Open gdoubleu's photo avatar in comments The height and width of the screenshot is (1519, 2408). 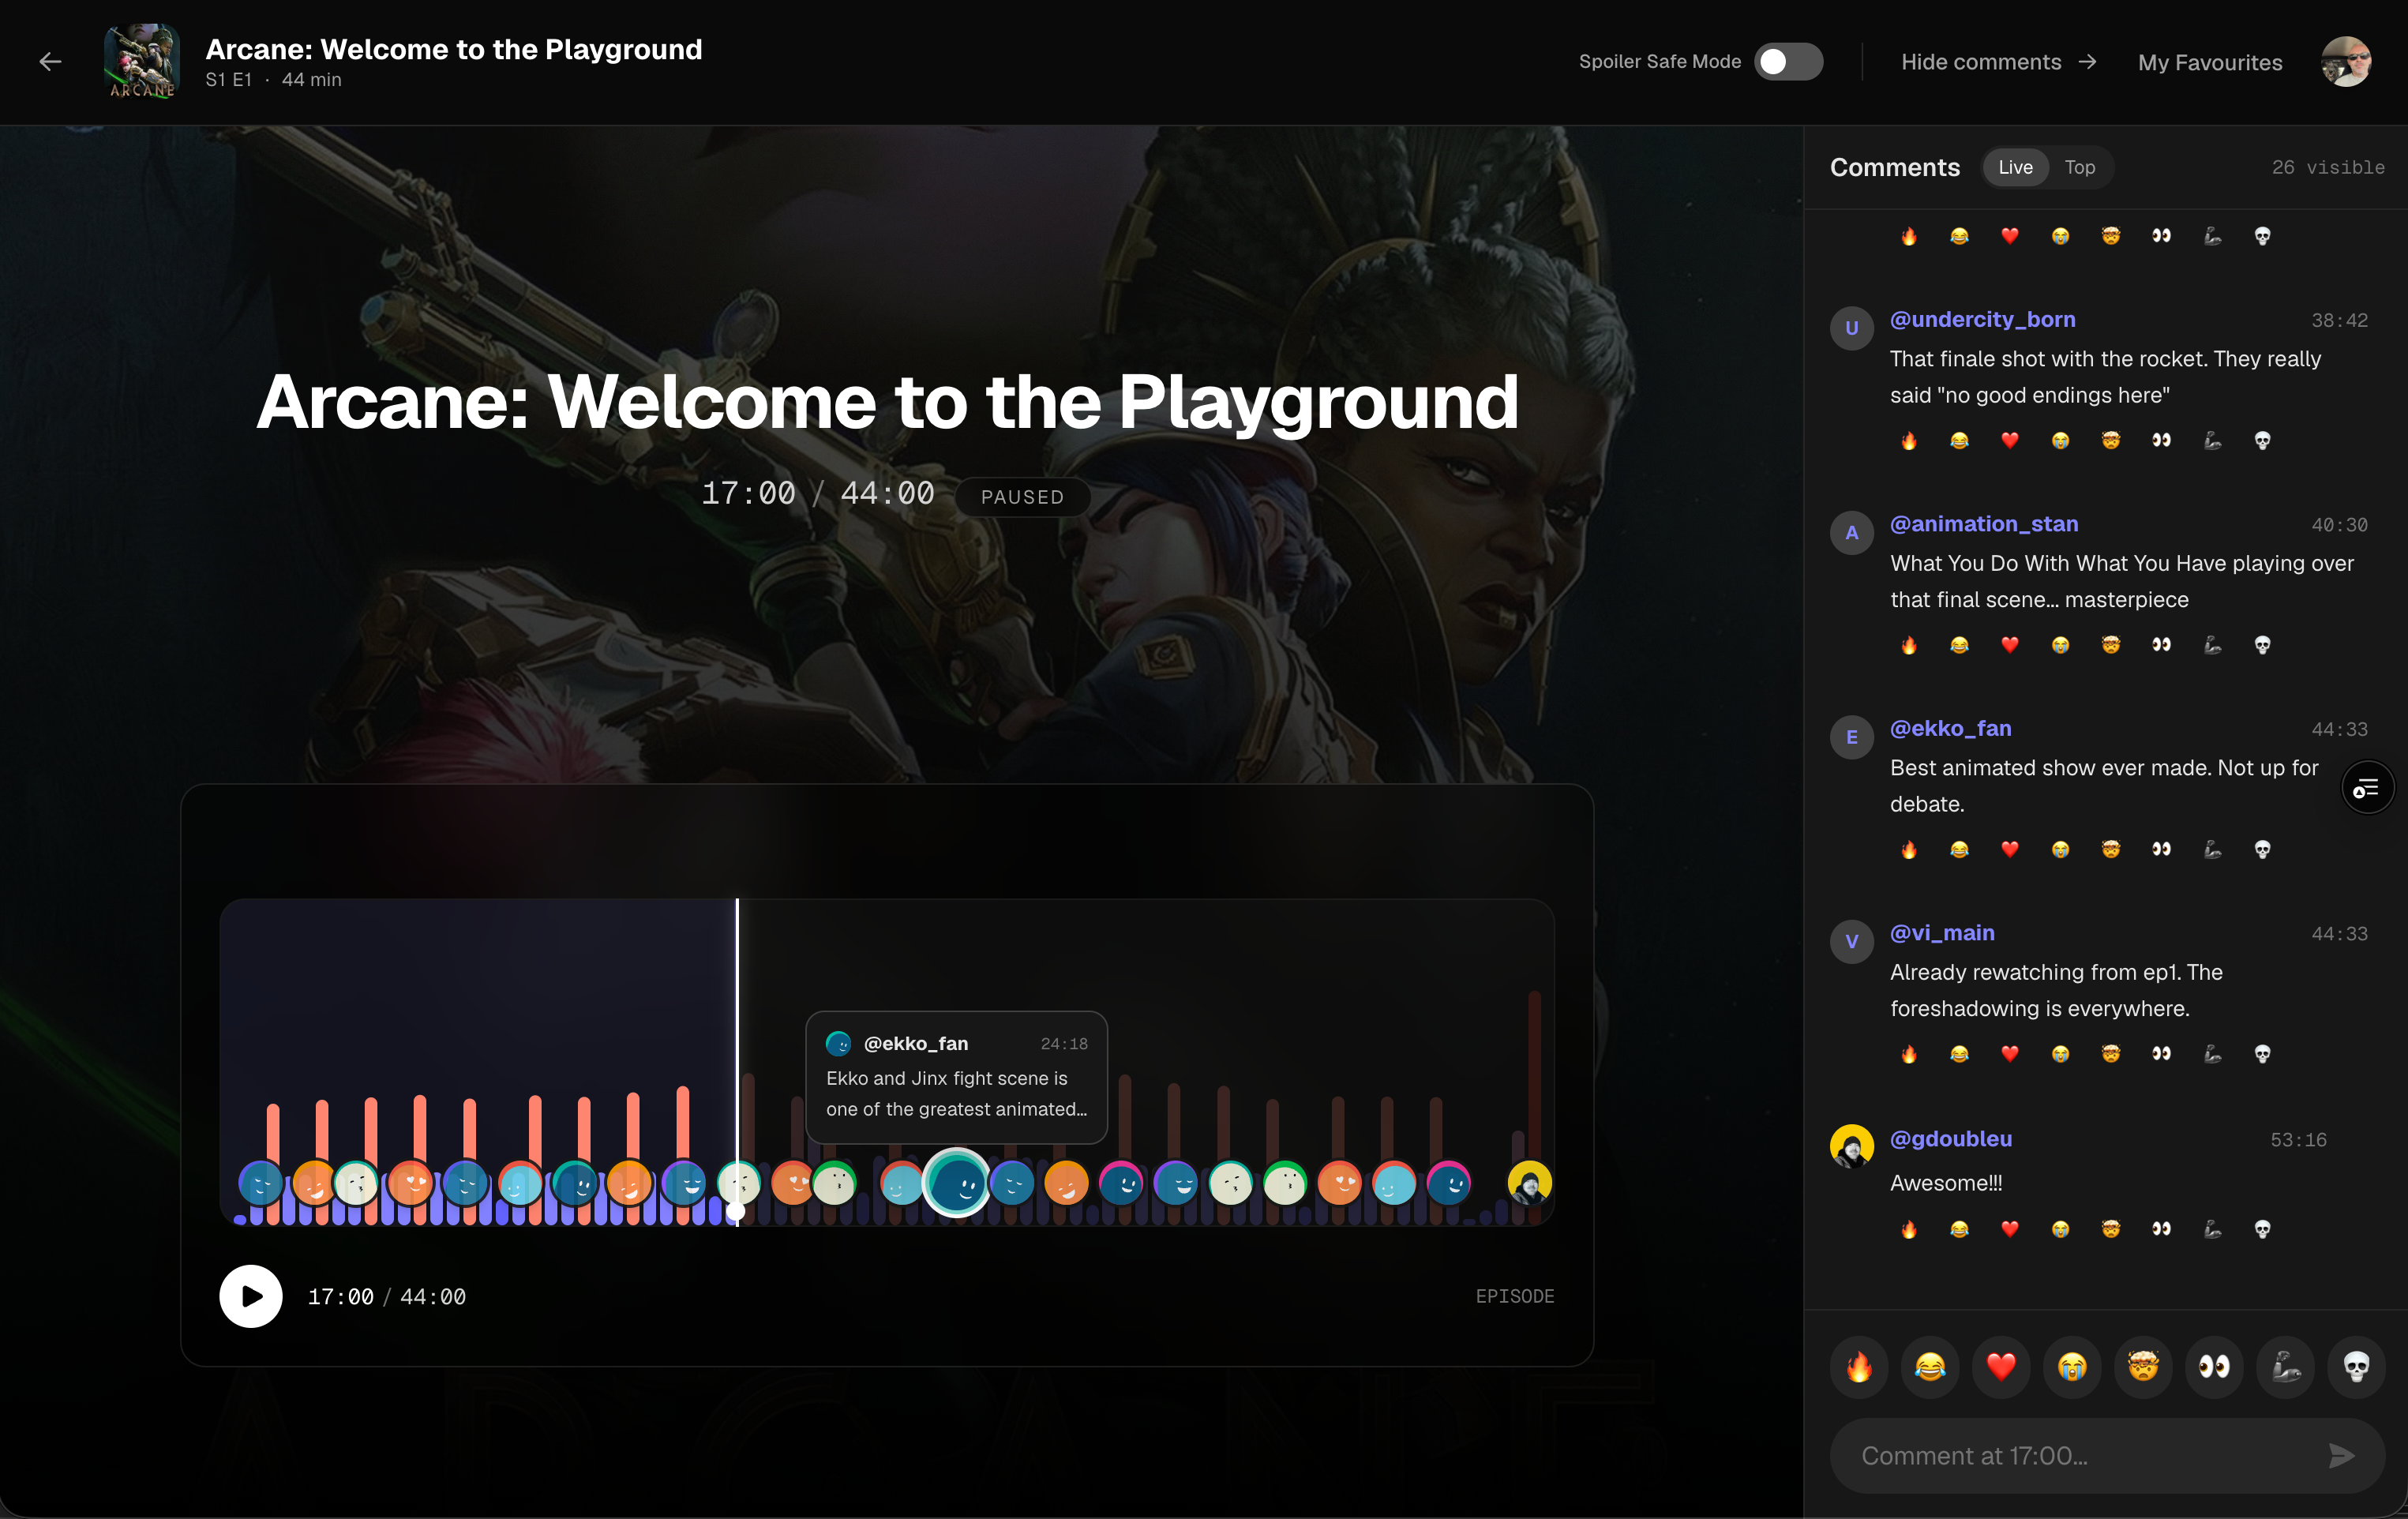pos(1852,1147)
